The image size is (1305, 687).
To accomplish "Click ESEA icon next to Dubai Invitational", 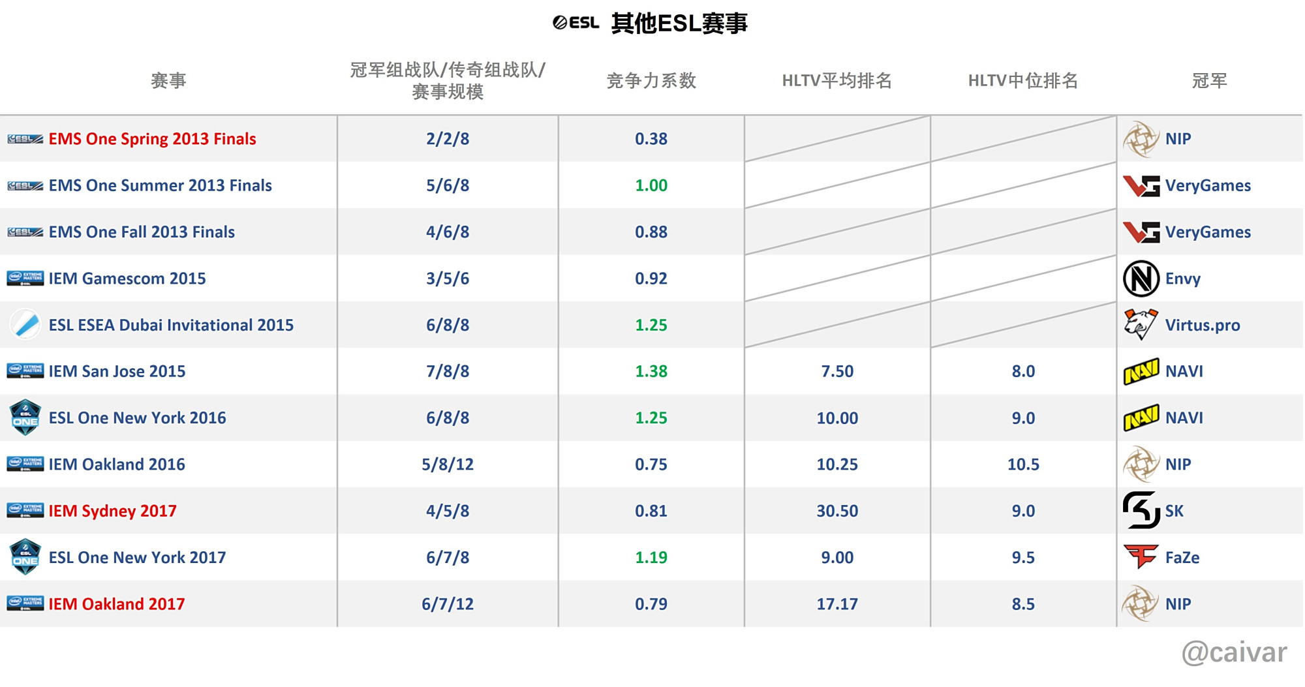I will 26,325.
